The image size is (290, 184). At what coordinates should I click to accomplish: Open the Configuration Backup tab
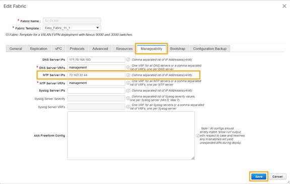point(210,49)
